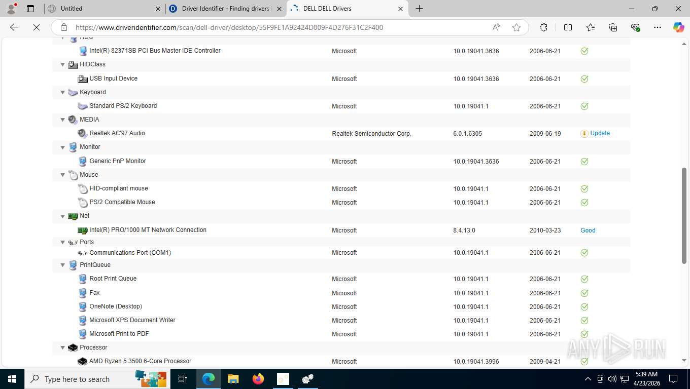The width and height of the screenshot is (690, 389).
Task: Select the DELL DELL Drivers tab
Action: [348, 9]
